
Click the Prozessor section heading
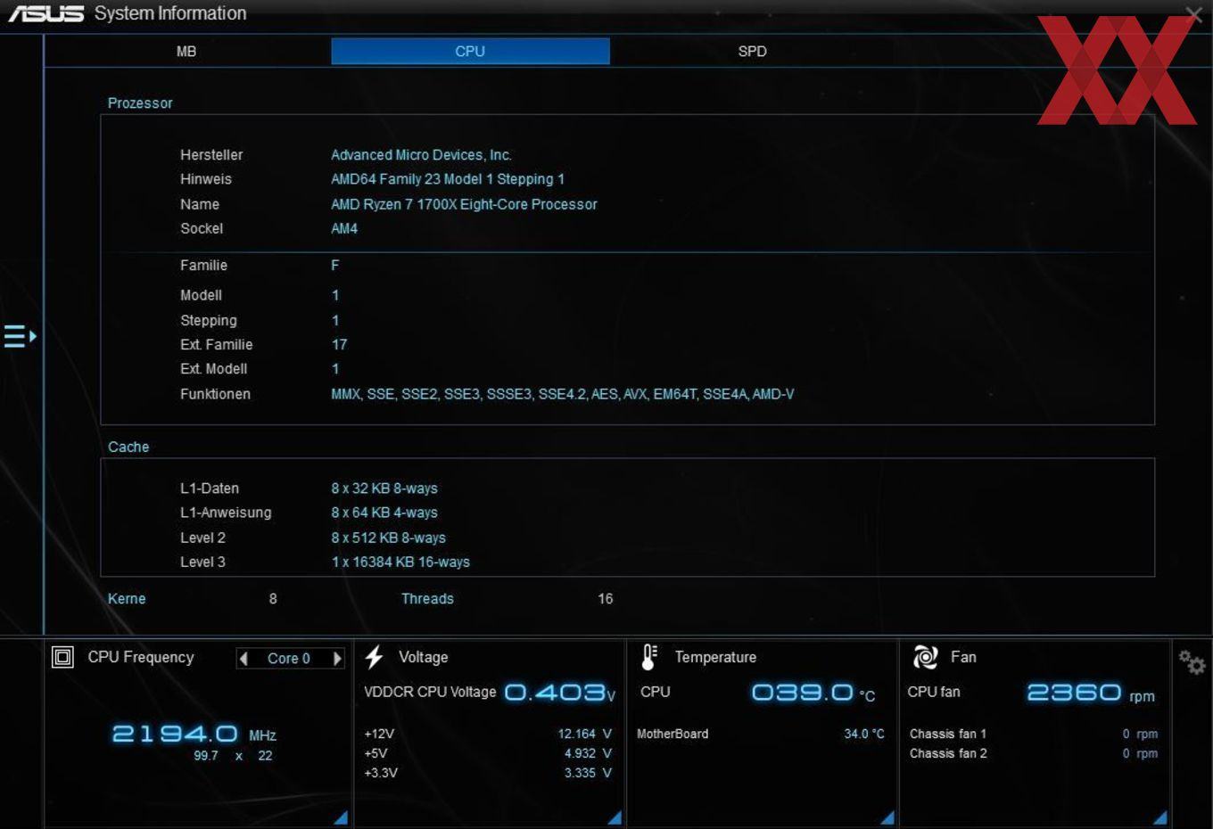click(140, 103)
